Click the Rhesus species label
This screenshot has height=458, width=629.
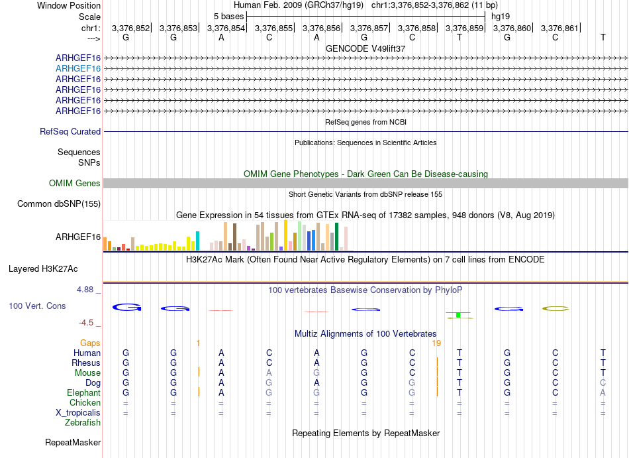(86, 363)
